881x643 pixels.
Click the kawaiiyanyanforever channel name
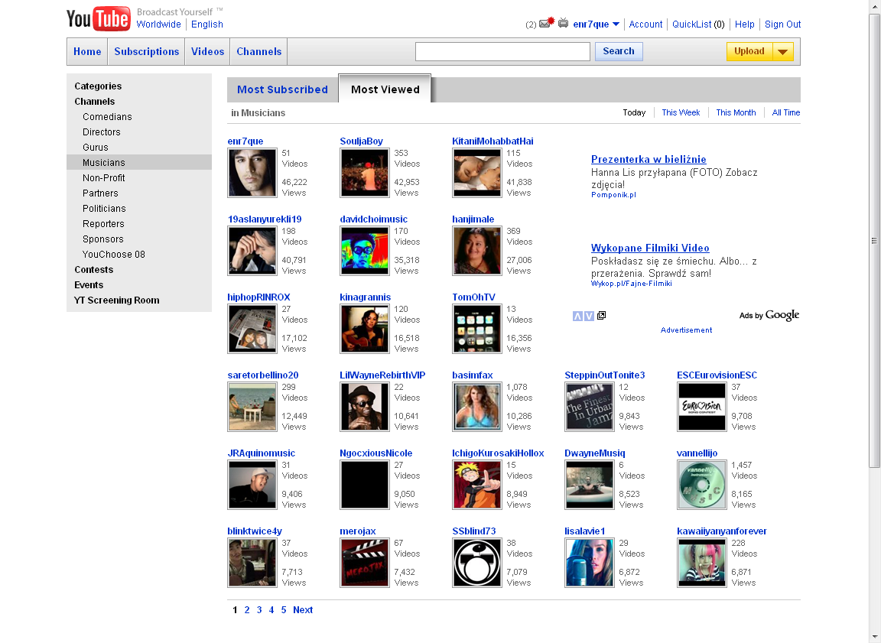pyautogui.click(x=721, y=532)
